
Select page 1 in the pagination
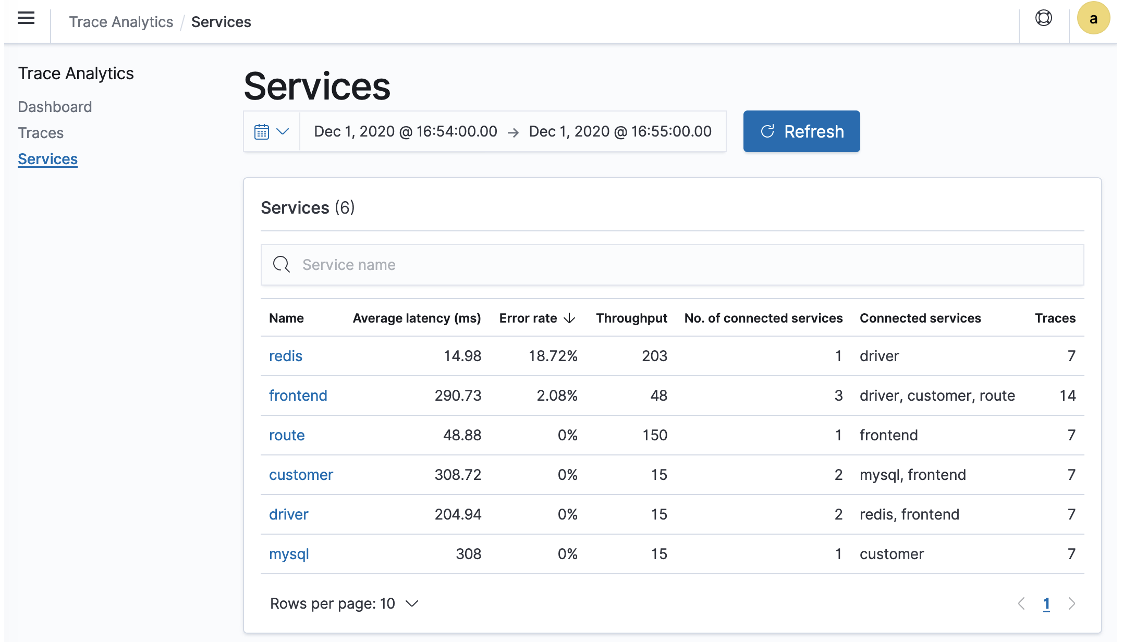click(1046, 603)
